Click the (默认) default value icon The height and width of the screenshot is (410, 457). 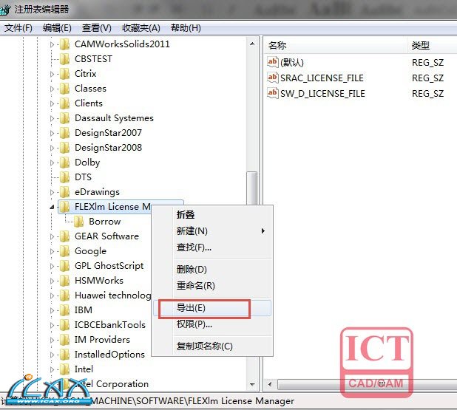[273, 62]
